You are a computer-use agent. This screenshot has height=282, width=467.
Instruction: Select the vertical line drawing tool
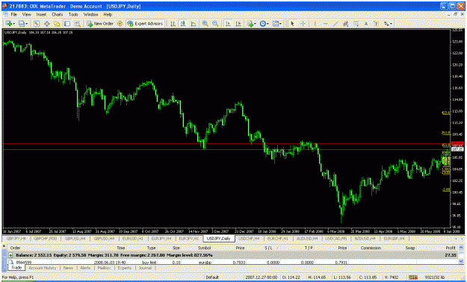[x=315, y=24]
